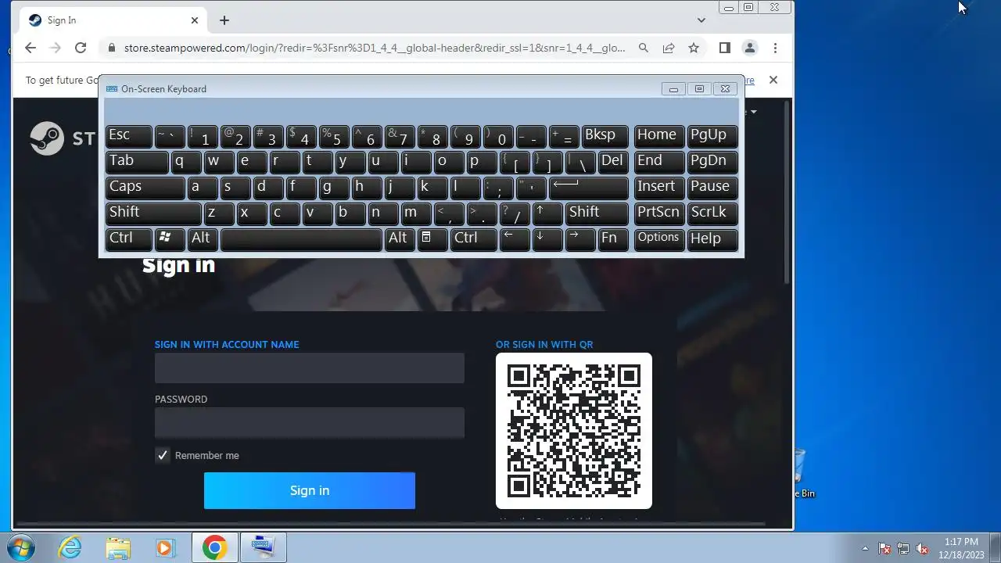Screen dimensions: 1001x563
Task: Open Chrome tab search dropdown
Action: pyautogui.click(x=701, y=20)
